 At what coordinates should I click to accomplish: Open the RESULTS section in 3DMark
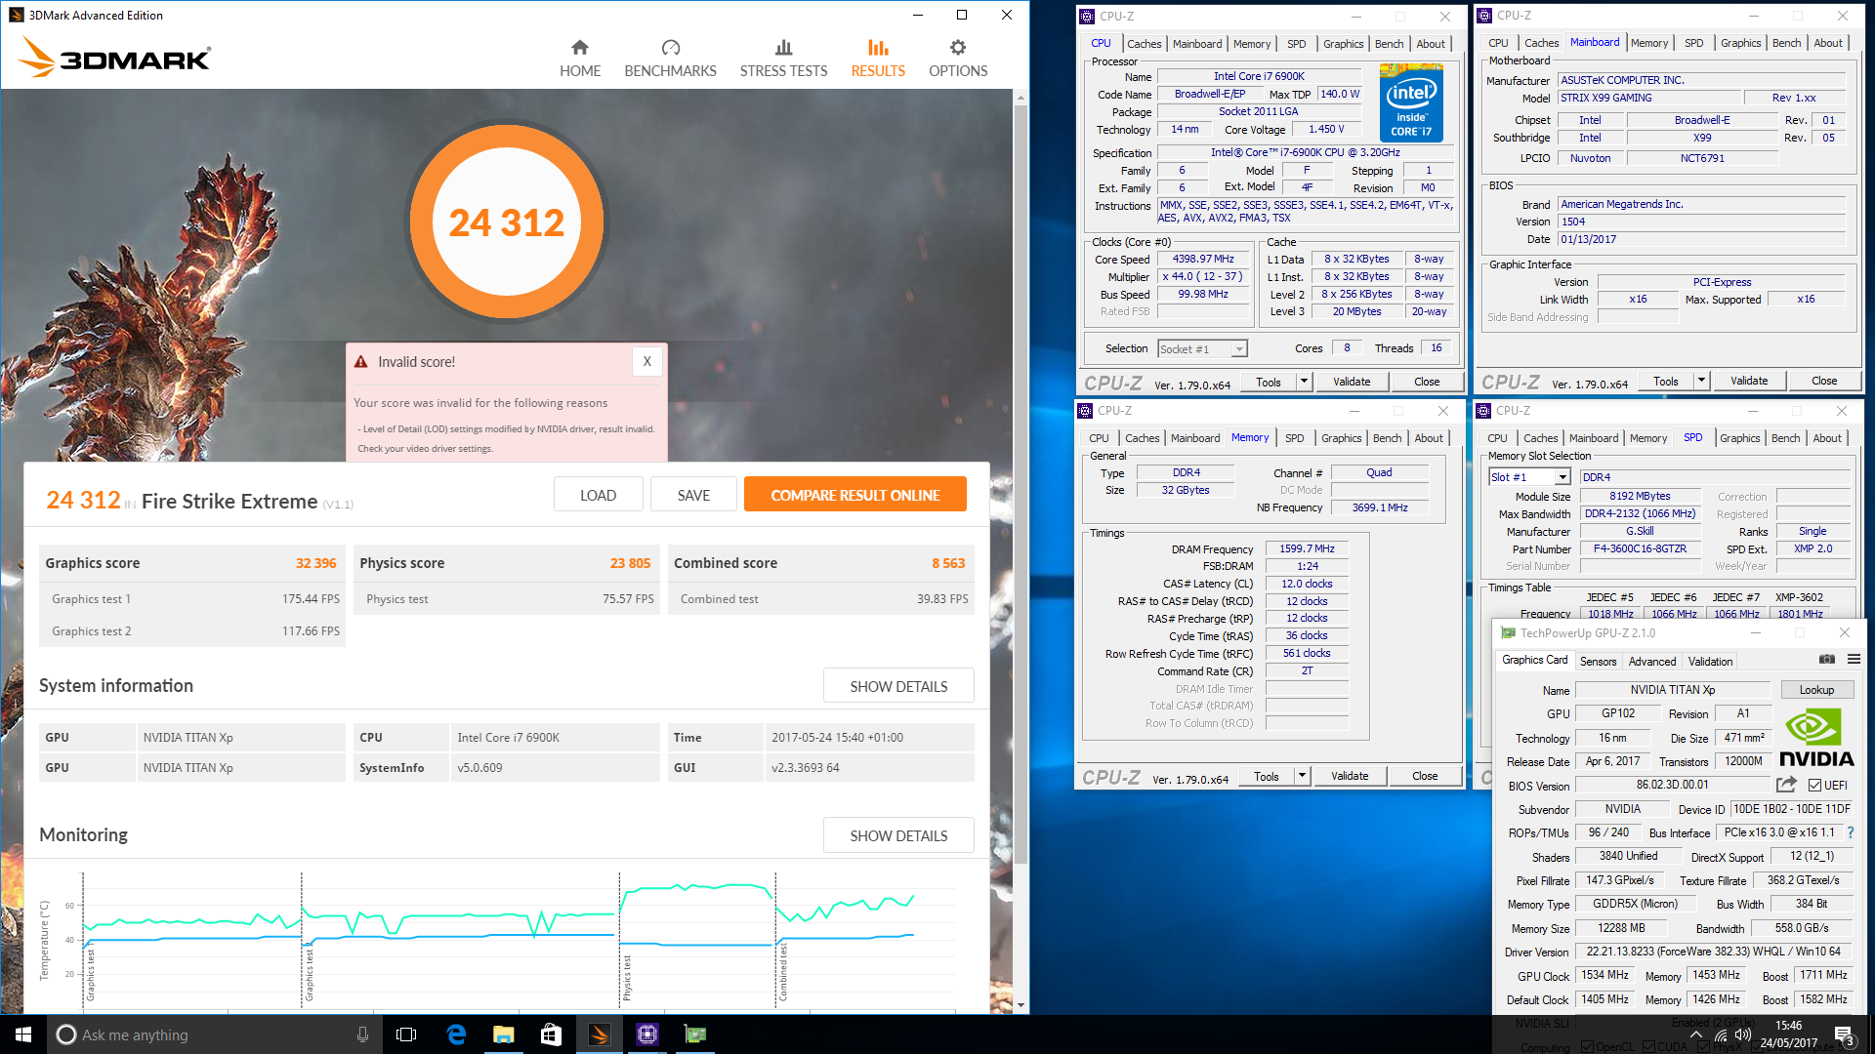[878, 59]
